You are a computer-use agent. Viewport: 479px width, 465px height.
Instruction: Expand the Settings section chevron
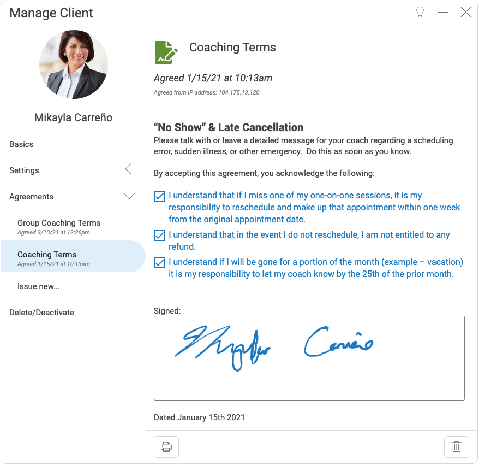pyautogui.click(x=129, y=169)
